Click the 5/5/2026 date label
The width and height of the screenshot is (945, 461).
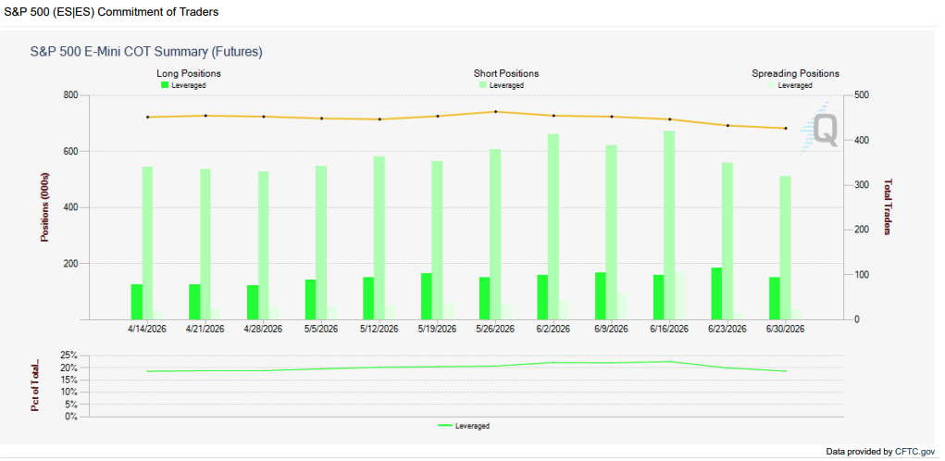coord(321,329)
